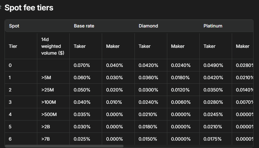Click the '0.000%' base maker fee in tier 4

pos(114,114)
